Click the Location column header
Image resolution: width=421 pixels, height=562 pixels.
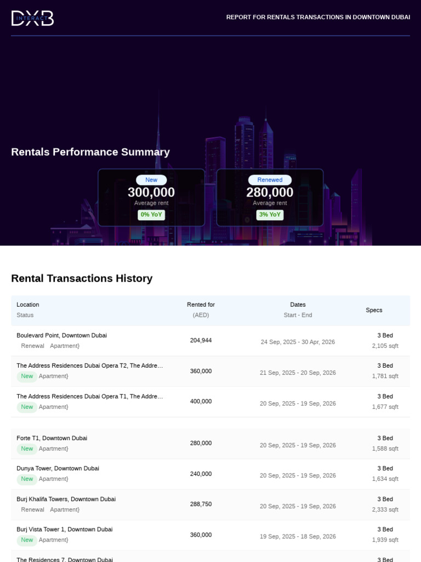27,305
